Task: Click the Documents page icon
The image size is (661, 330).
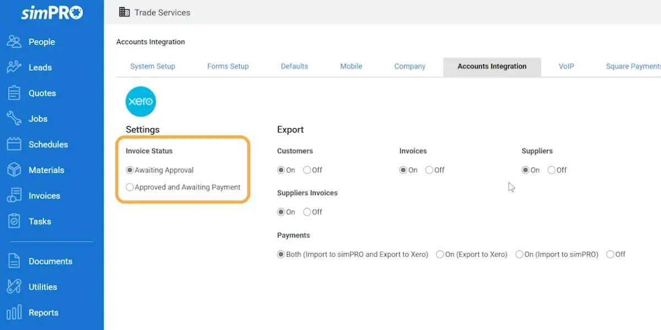Action: [14, 261]
